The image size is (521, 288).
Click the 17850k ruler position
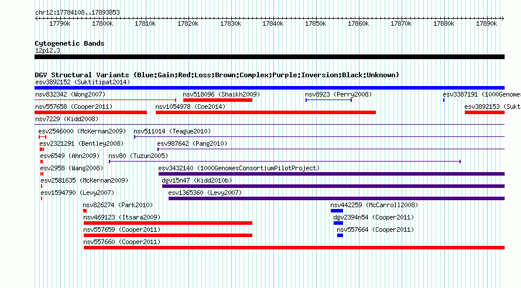[316, 23]
